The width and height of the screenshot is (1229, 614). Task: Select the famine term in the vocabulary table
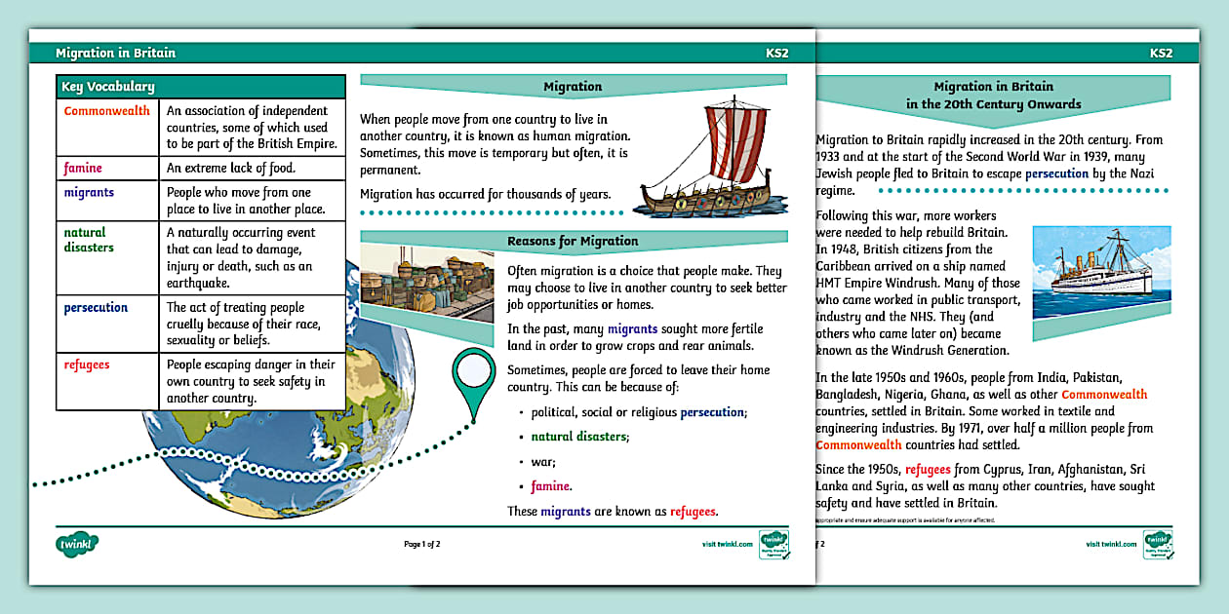pos(83,169)
